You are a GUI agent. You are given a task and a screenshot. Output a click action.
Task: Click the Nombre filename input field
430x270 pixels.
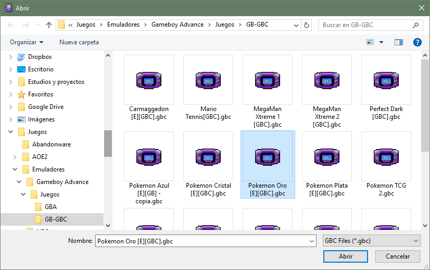pyautogui.click(x=206, y=241)
